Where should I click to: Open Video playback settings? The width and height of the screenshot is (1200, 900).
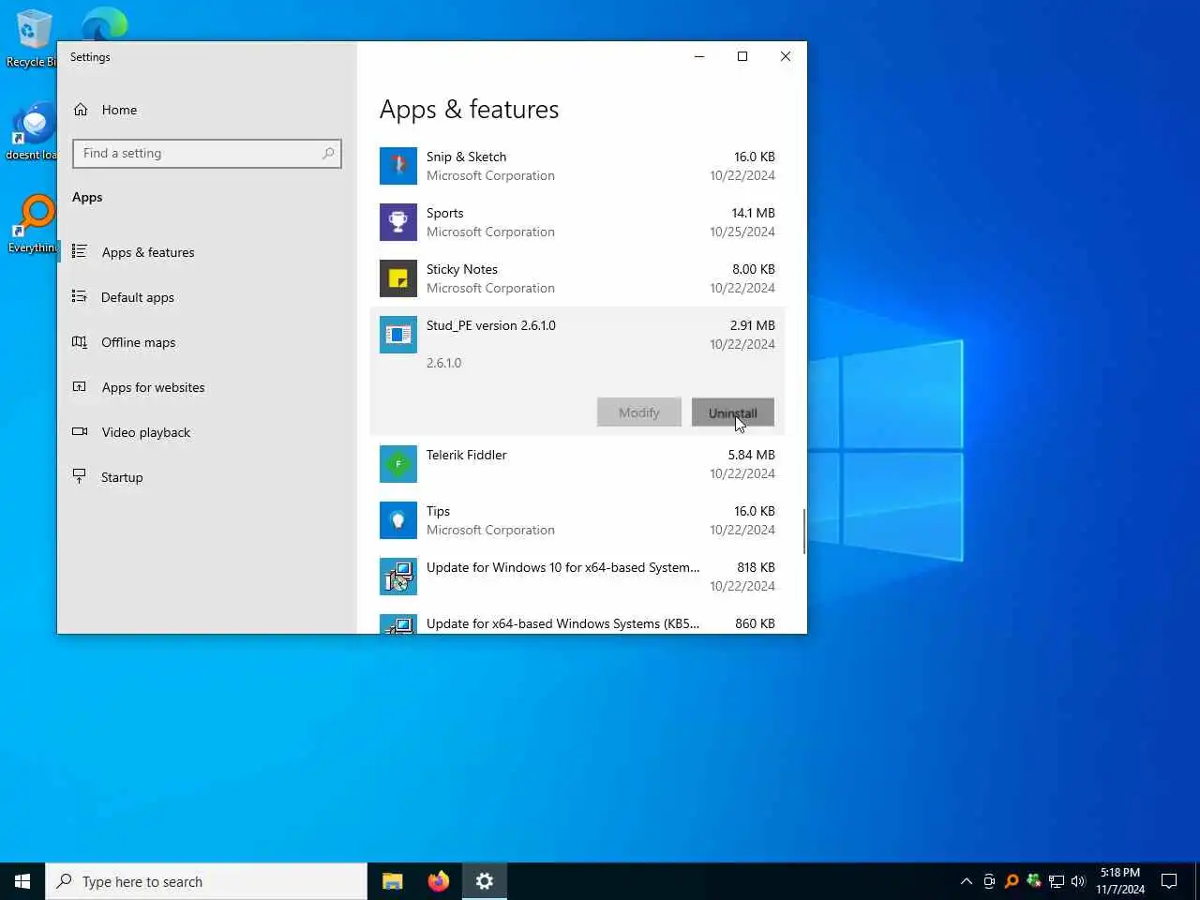coord(145,432)
